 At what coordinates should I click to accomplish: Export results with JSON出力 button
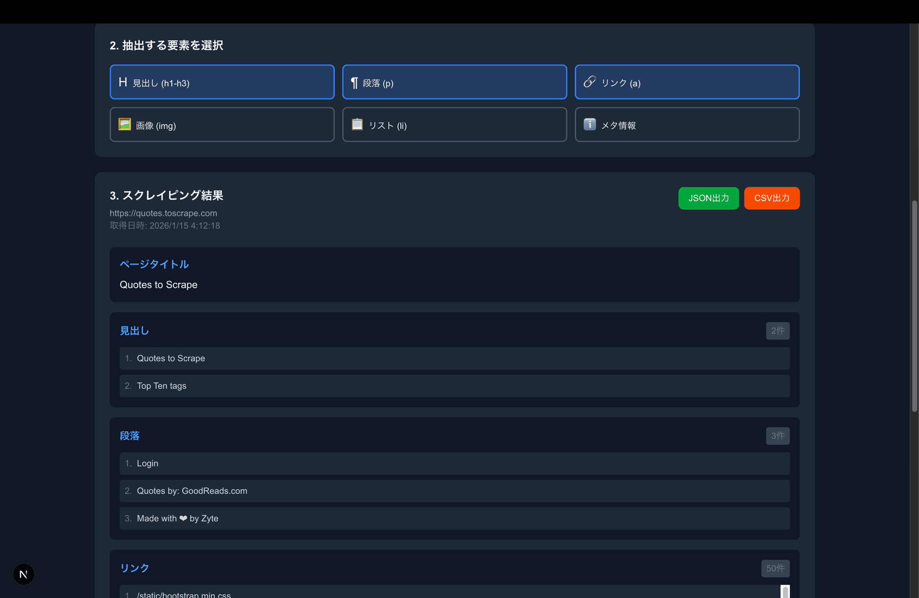point(709,198)
